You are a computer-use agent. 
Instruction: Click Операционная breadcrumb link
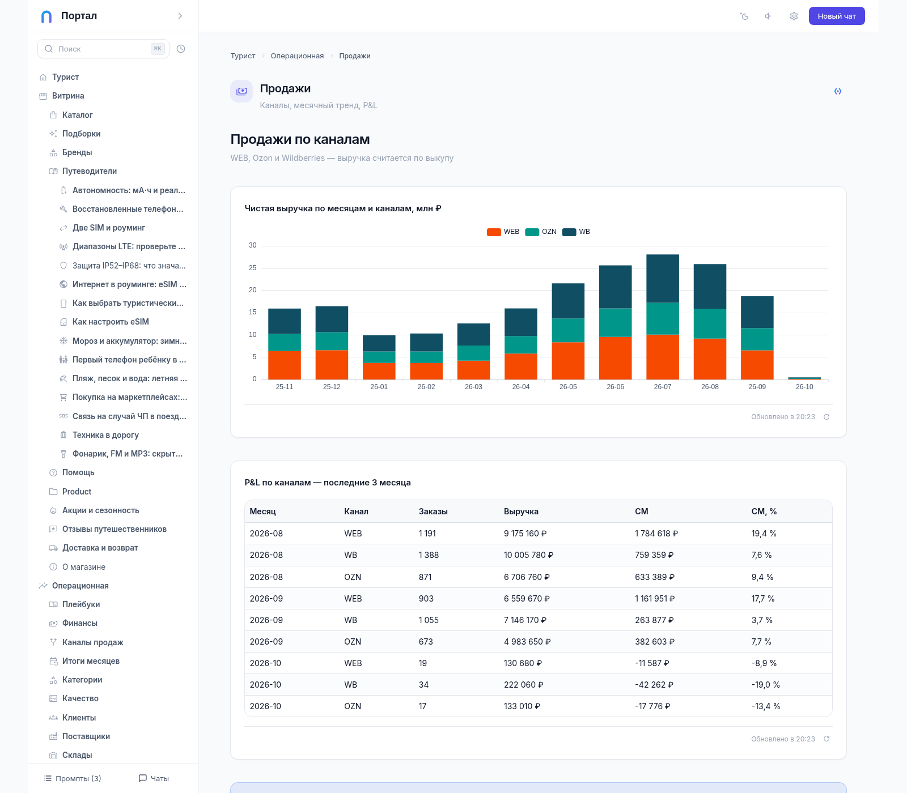(297, 56)
